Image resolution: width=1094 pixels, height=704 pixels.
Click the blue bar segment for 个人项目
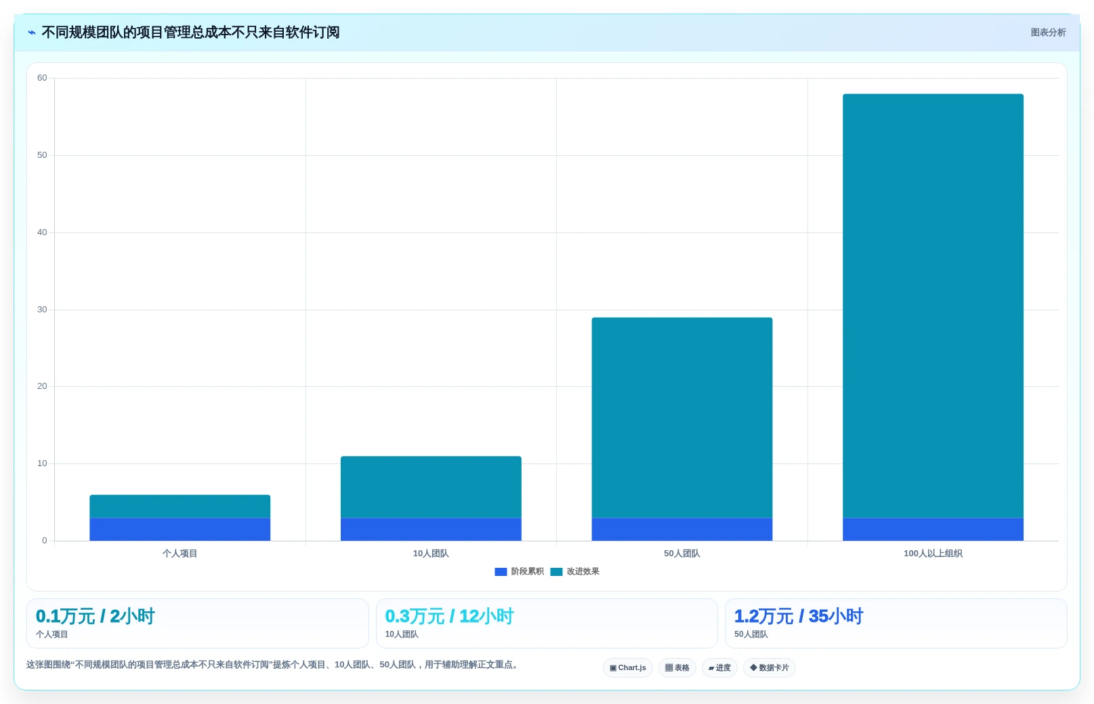180,529
